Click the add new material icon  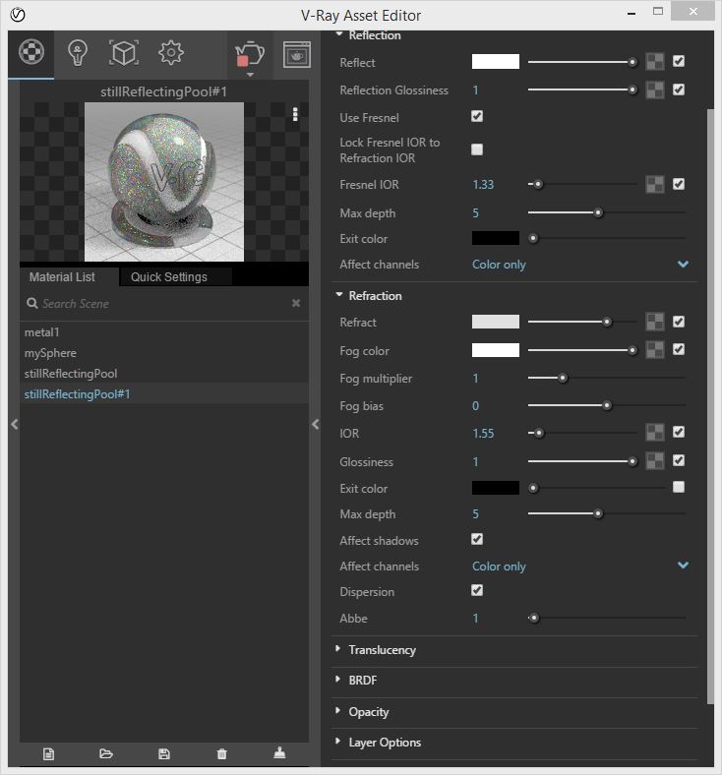(x=48, y=753)
